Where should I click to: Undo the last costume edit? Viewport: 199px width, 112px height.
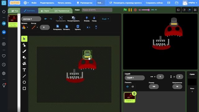(46, 19)
